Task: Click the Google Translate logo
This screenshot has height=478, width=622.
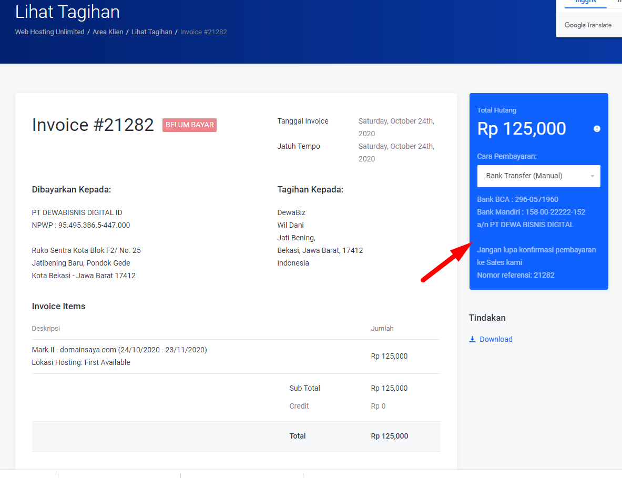Action: click(x=588, y=25)
